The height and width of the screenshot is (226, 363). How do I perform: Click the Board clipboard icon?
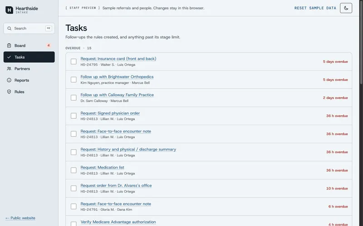[x=9, y=46]
